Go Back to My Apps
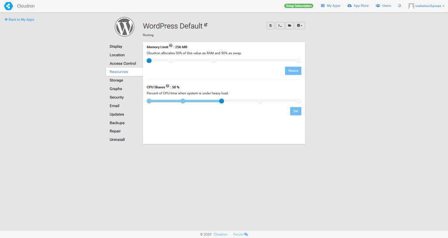 pyautogui.click(x=19, y=19)
